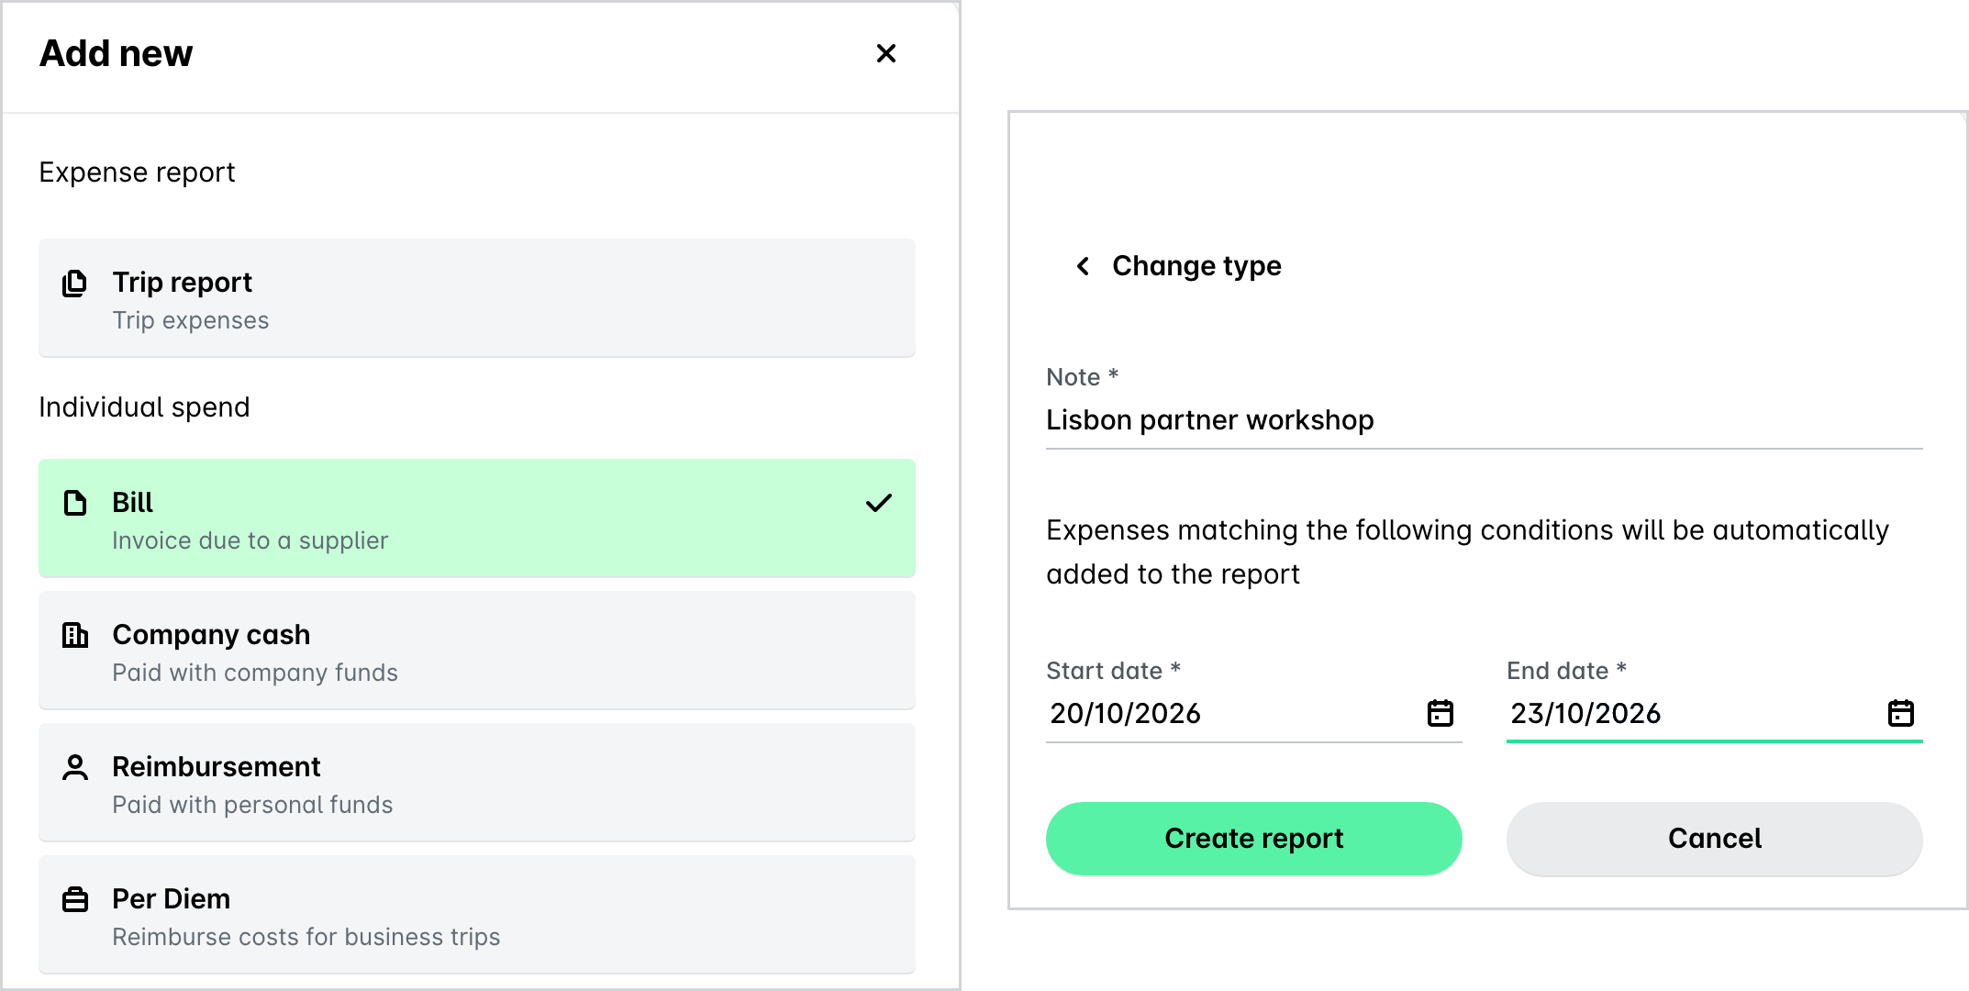This screenshot has width=1969, height=991.
Task: Select the Per Diem option
Action: click(477, 915)
